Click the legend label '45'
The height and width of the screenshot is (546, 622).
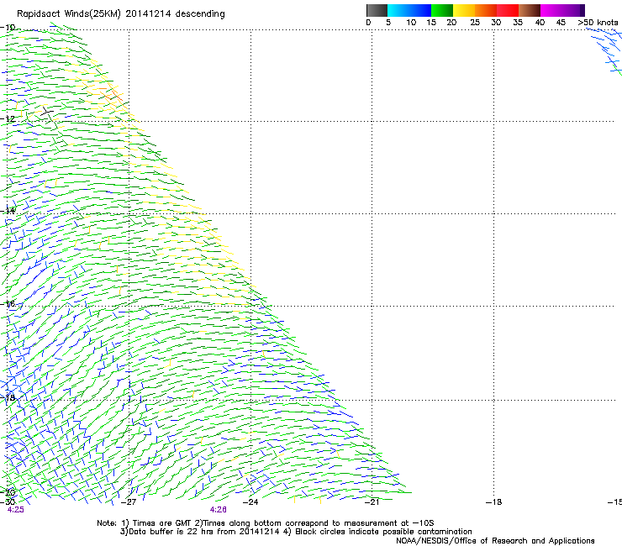(x=561, y=23)
